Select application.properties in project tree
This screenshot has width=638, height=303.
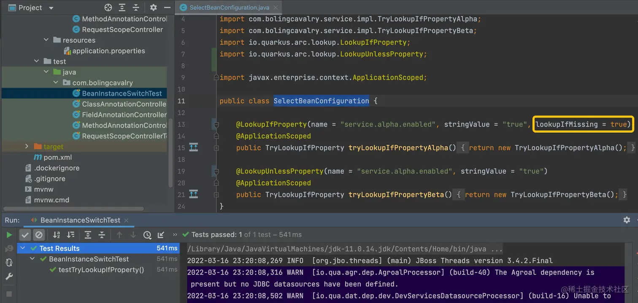click(x=108, y=51)
